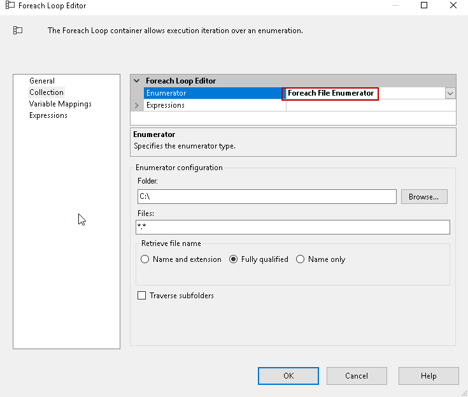Click the Browse... button for folder

[424, 197]
